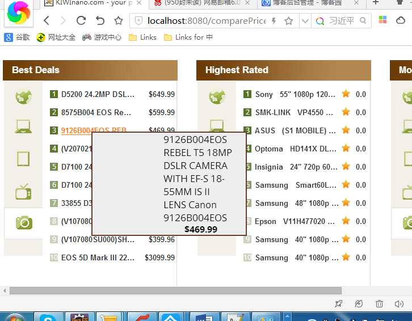Viewport: 412px width, 321px height.
Task: Open the 谷歌 bookmark
Action: [17, 37]
